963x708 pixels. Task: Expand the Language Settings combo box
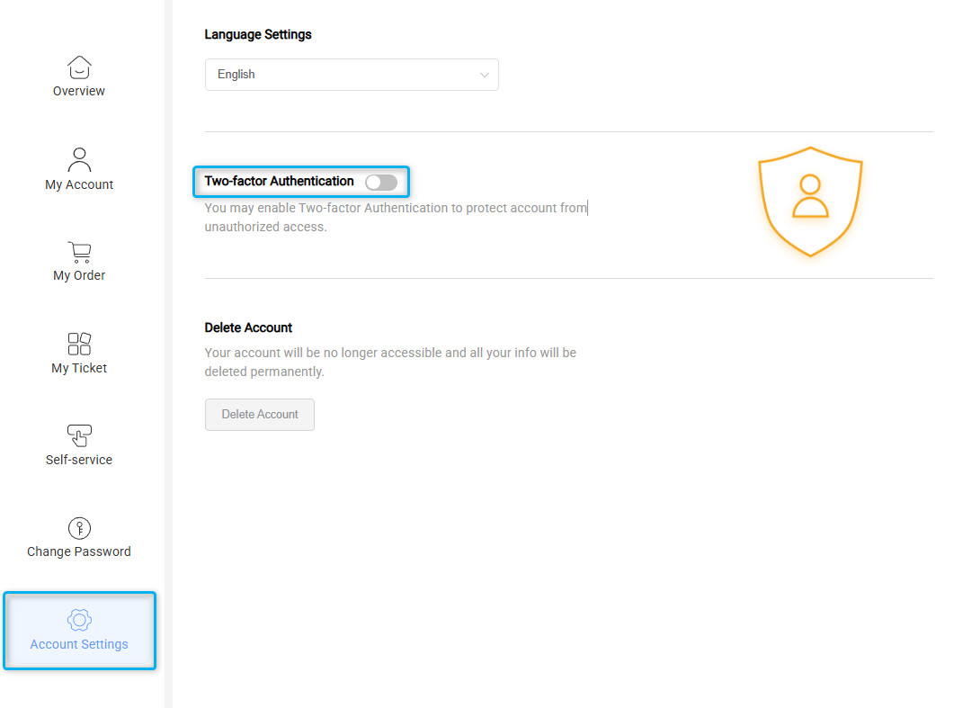point(351,75)
